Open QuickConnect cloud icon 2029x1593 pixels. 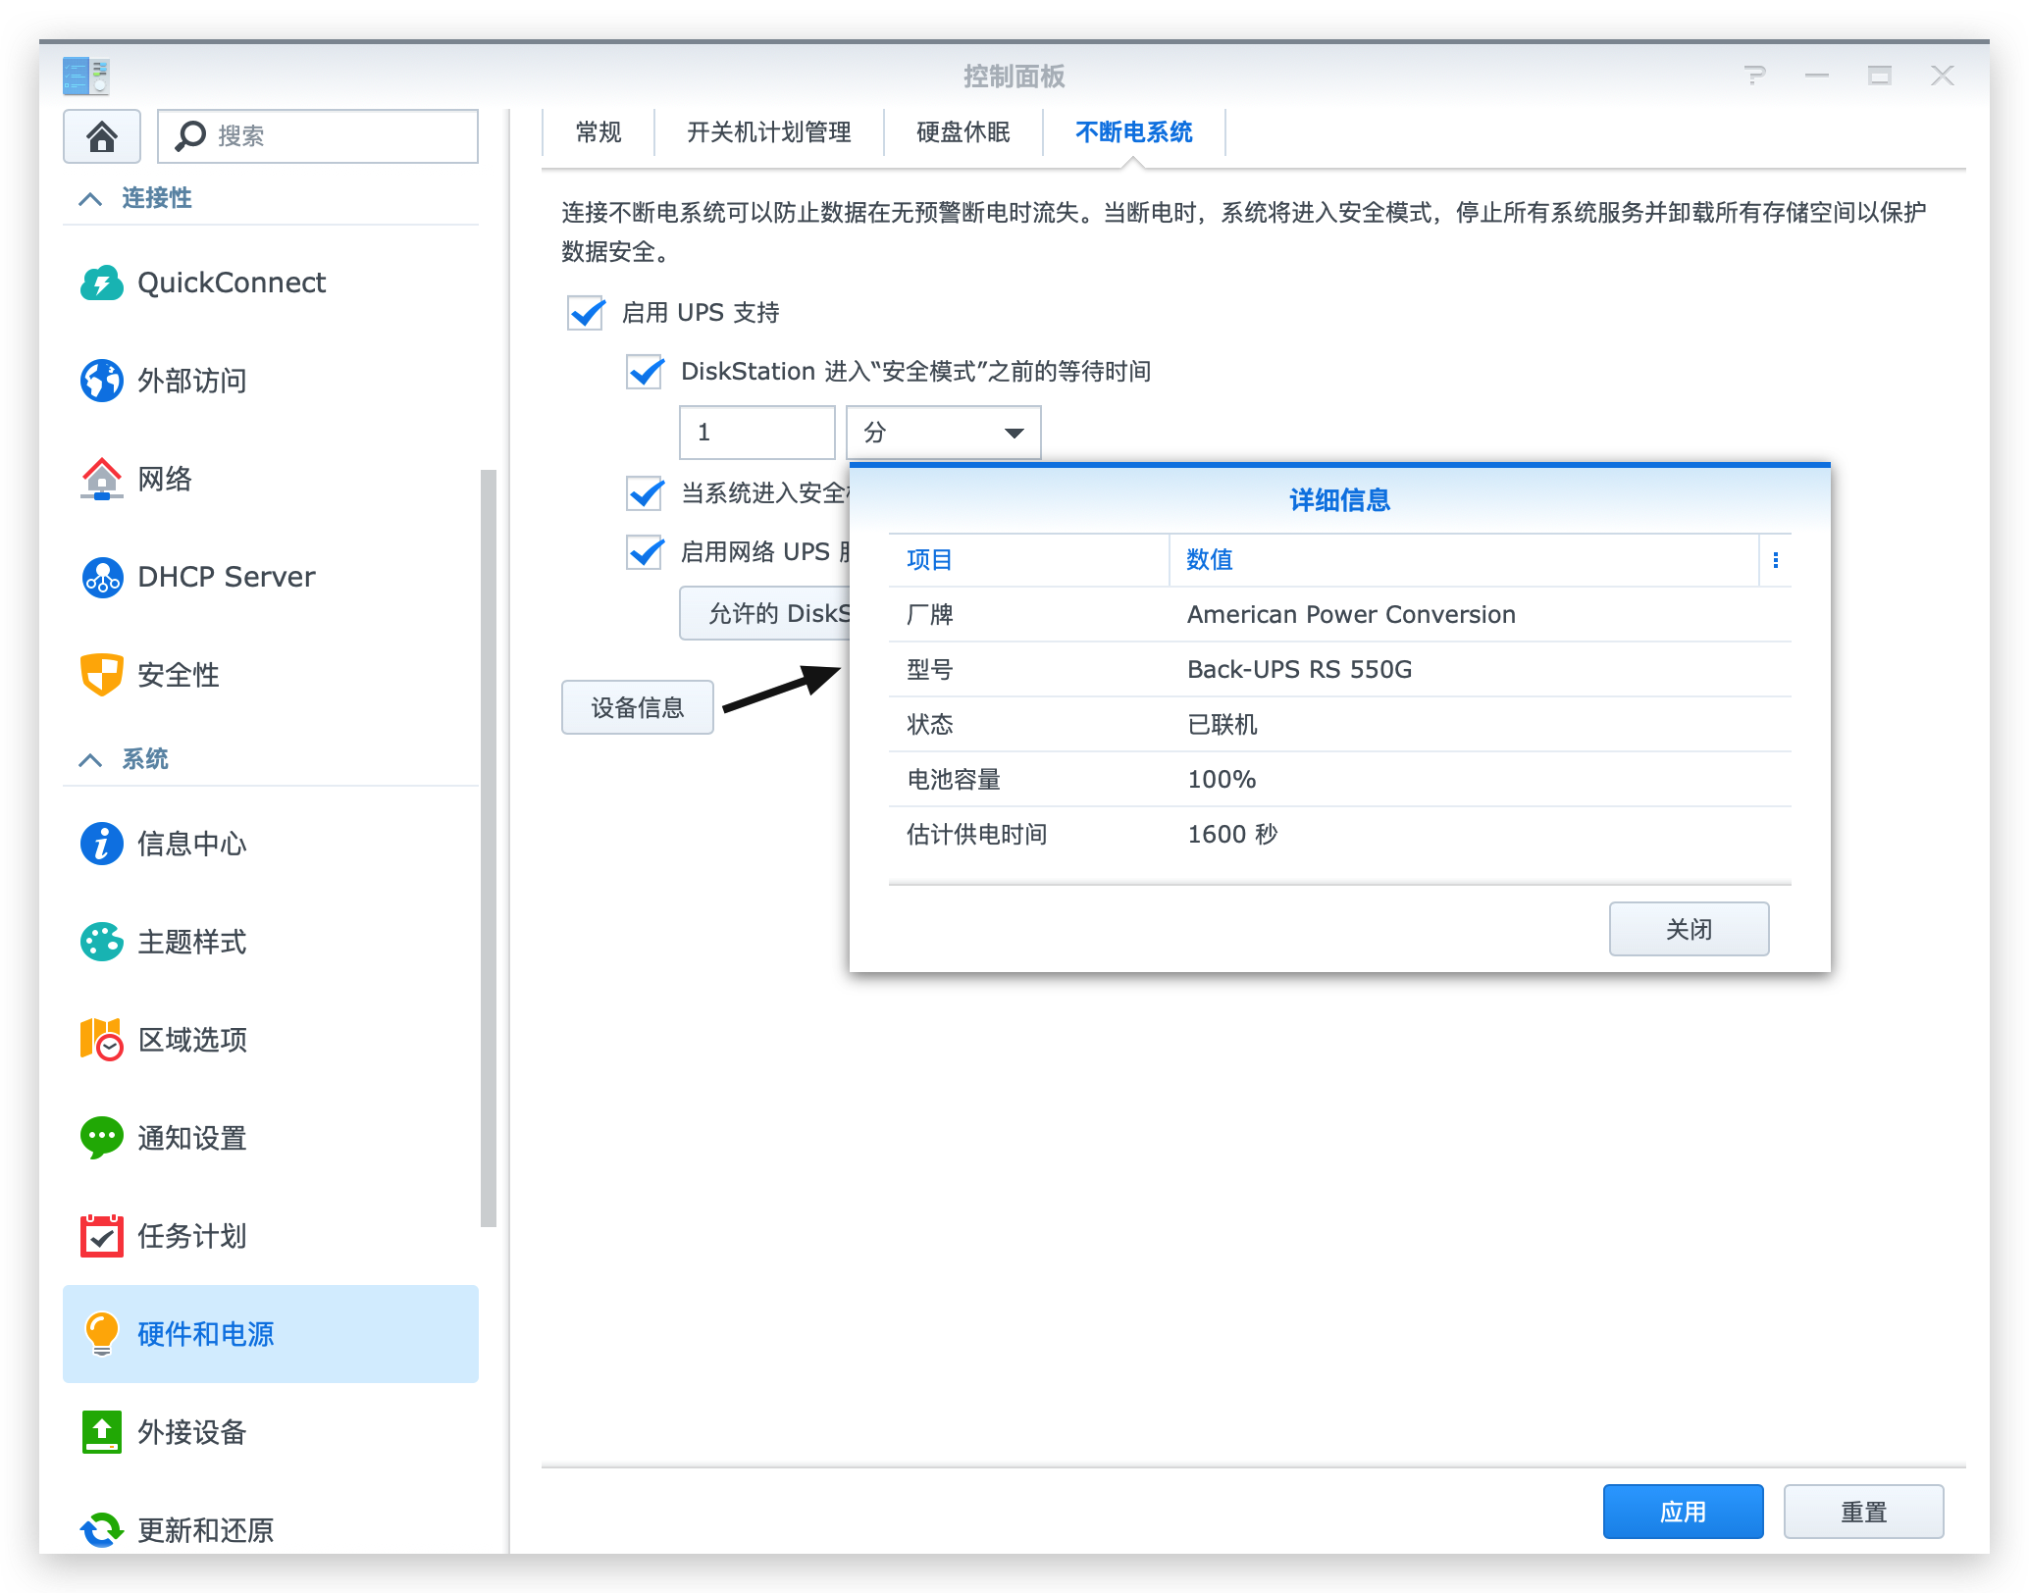tap(102, 283)
